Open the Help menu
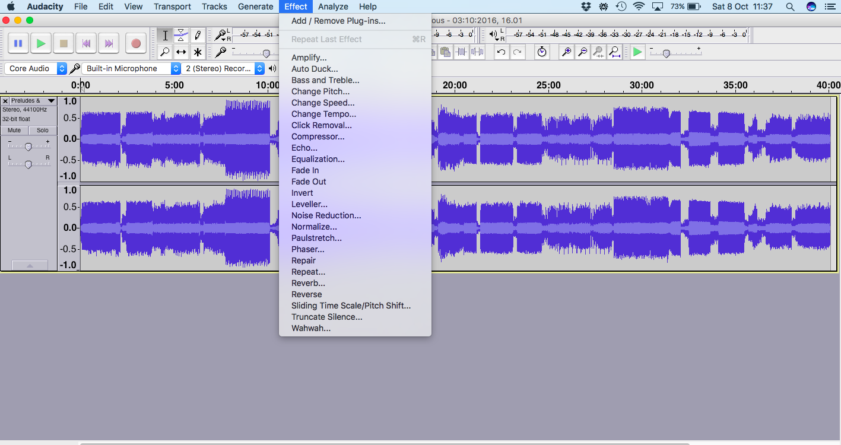 click(x=367, y=7)
